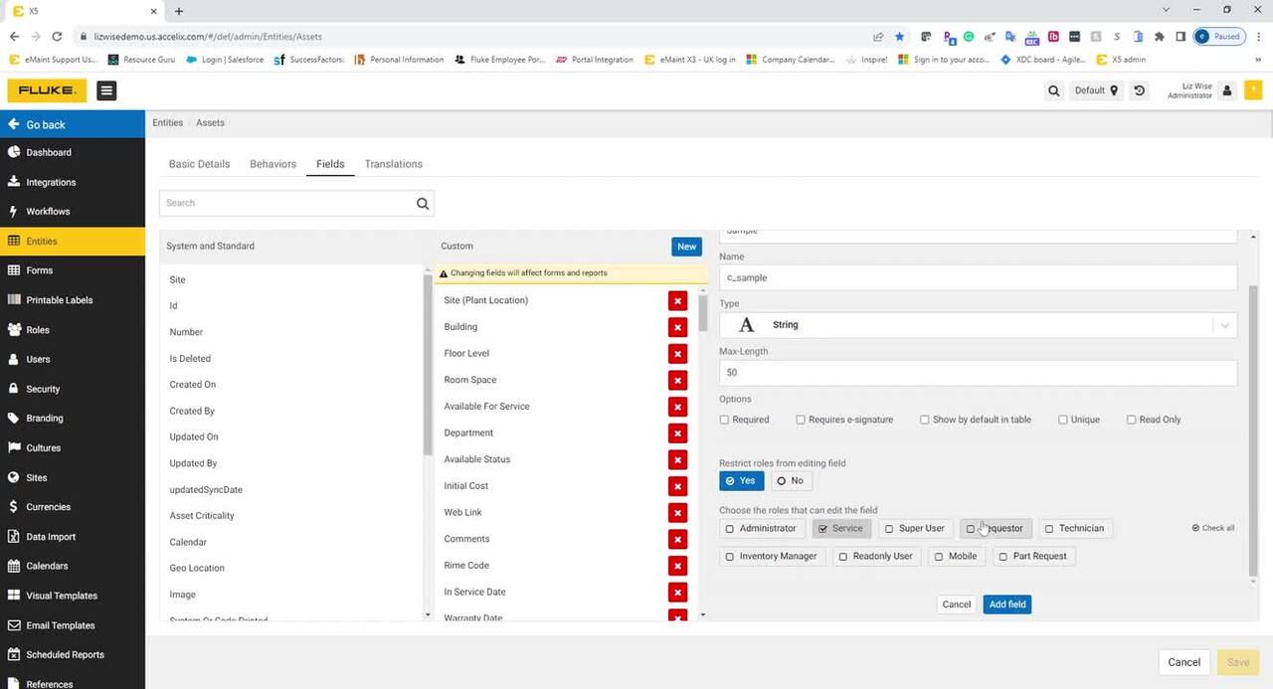The height and width of the screenshot is (689, 1273).
Task: Remove the Room Space custom field
Action: click(x=677, y=380)
